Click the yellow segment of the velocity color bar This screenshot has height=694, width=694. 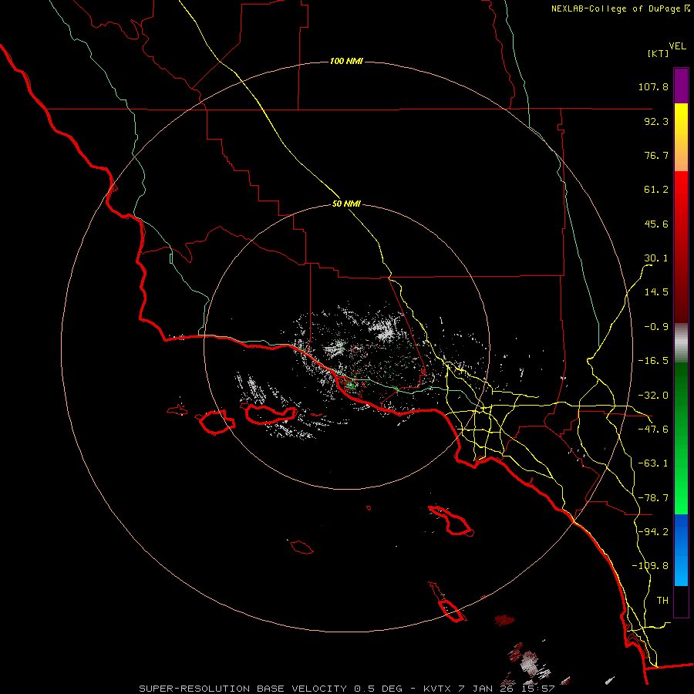click(681, 137)
